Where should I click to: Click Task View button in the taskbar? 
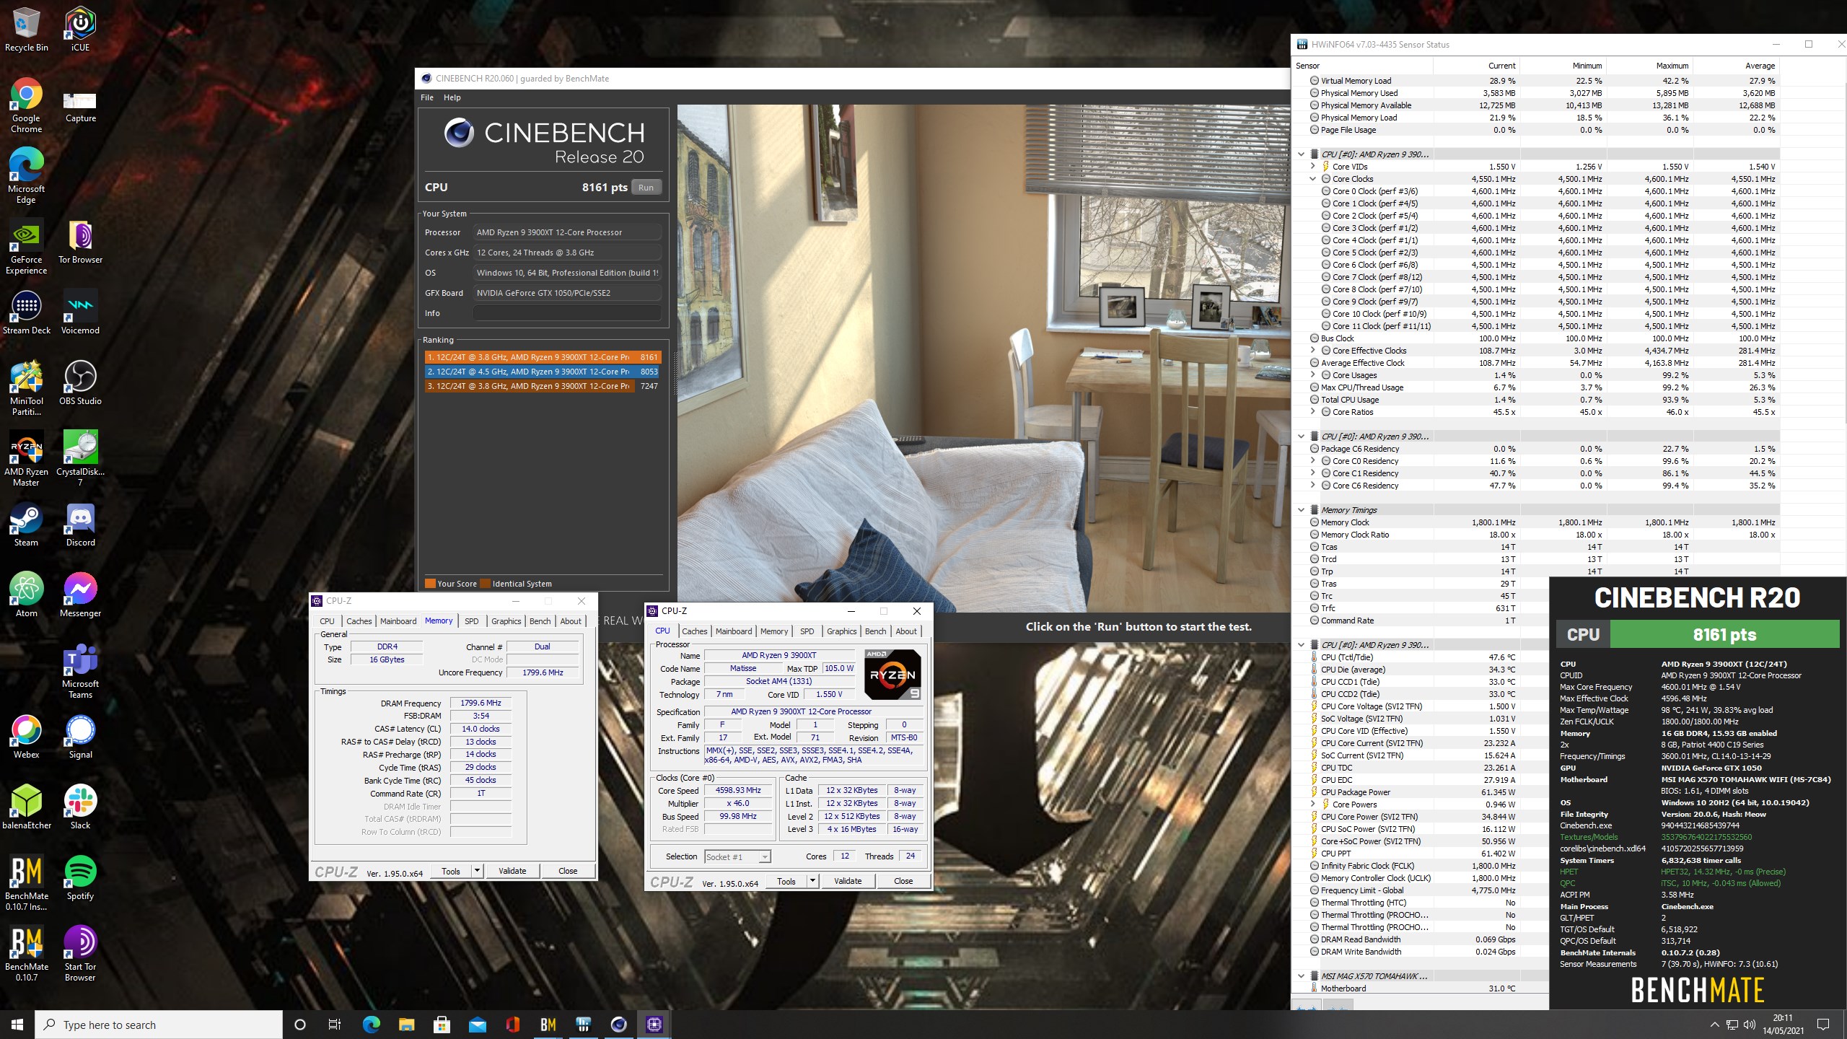coord(335,1025)
